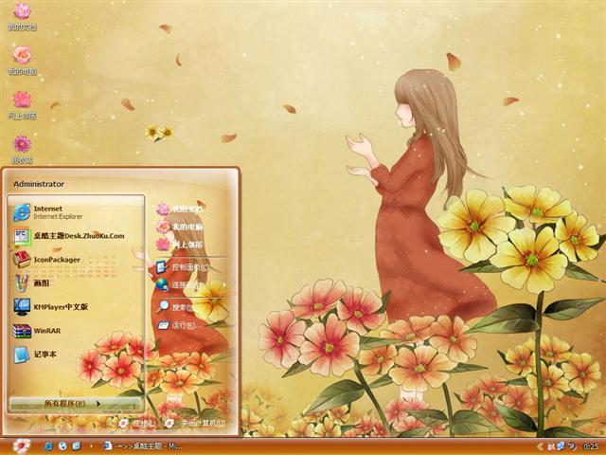The image size is (606, 455).
Task: Open 我的电脑 desktop icon
Action: pyautogui.click(x=22, y=57)
